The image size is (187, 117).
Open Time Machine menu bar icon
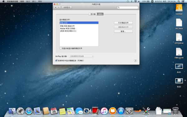(x=128, y=1)
